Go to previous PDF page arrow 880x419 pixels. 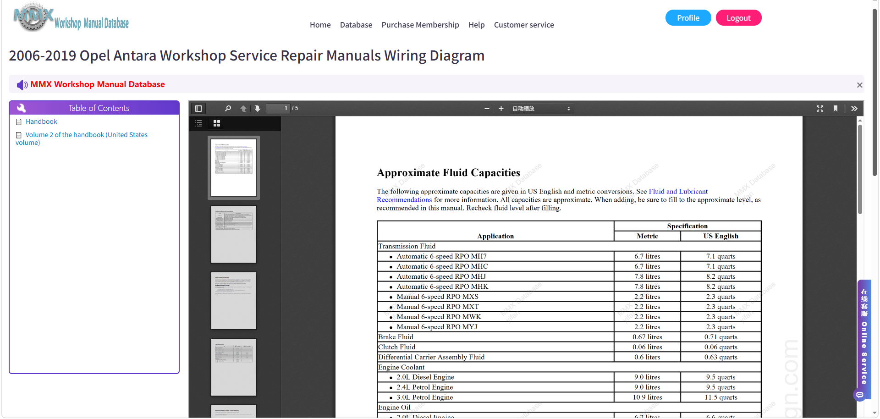tap(243, 109)
